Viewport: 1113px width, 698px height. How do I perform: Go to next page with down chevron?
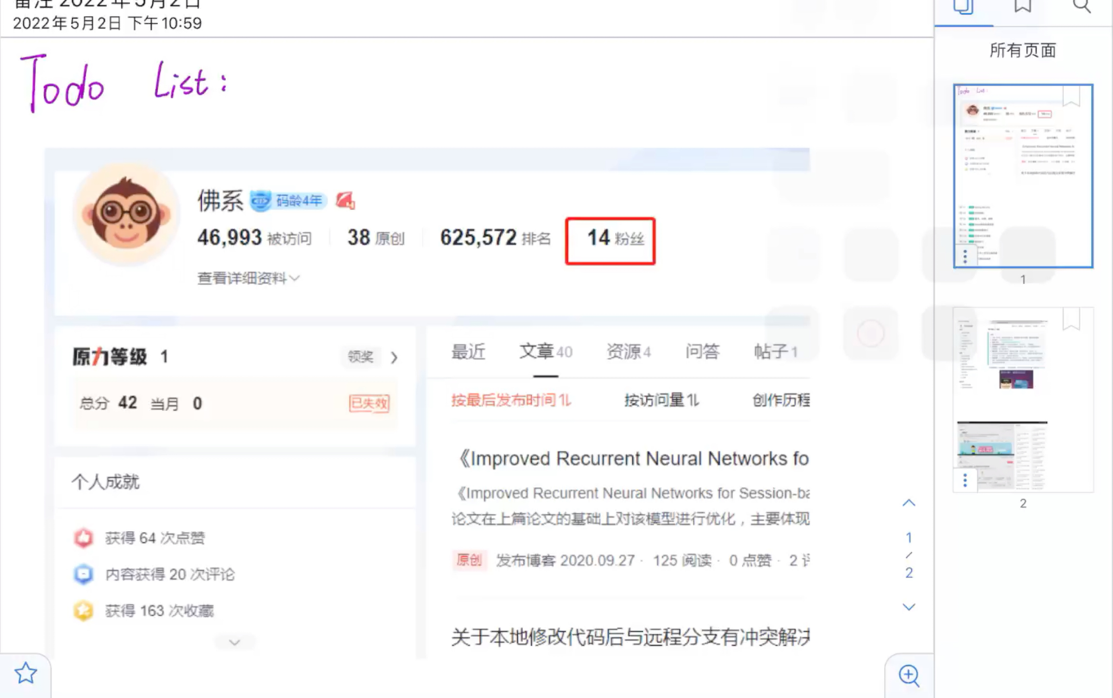(909, 607)
